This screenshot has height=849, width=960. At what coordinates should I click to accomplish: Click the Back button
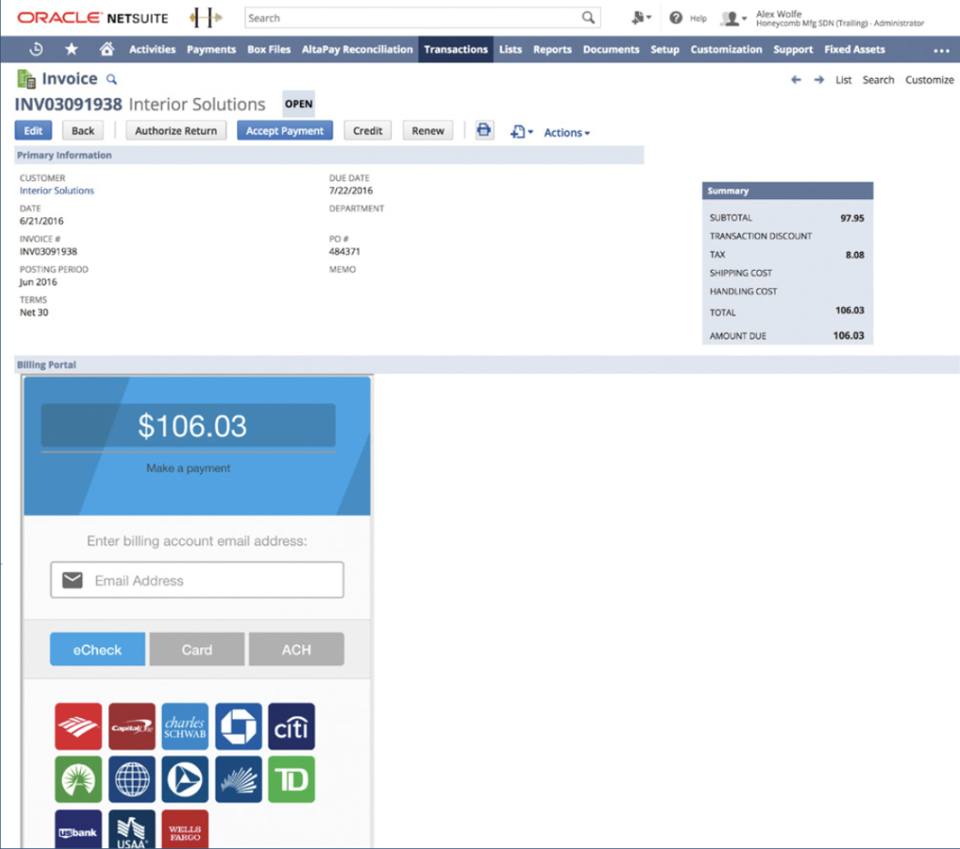tap(83, 130)
